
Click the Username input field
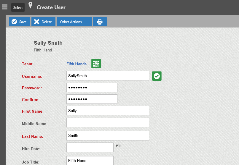108,76
